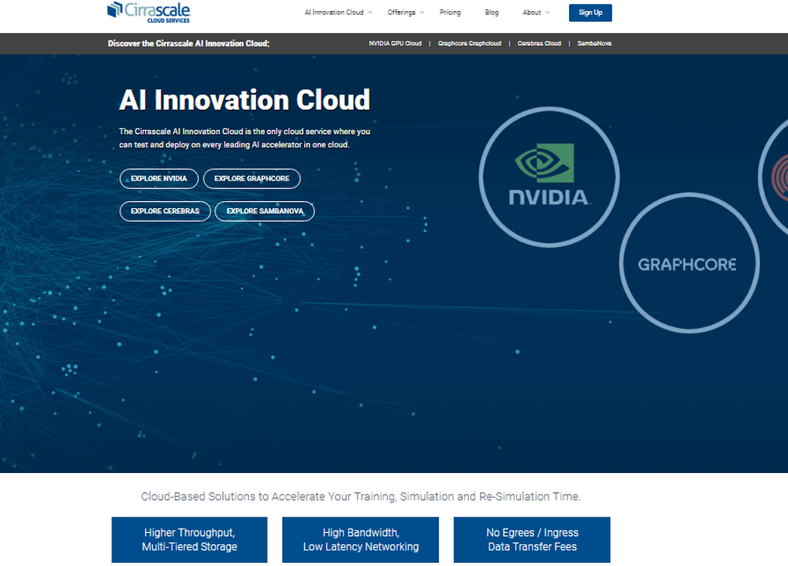Screen dimensions: 788x566
Task: Select the Higher Throughput Multi-Tiered Storage card
Action: point(189,540)
